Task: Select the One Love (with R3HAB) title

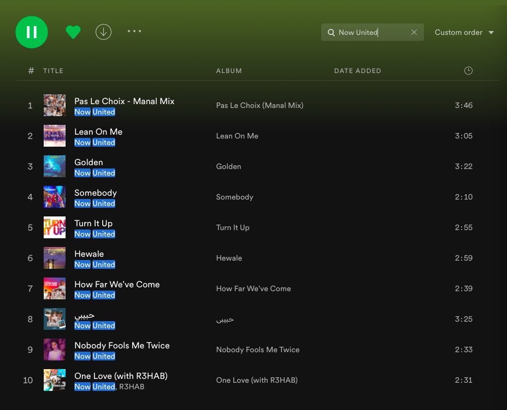Action: pyautogui.click(x=121, y=376)
